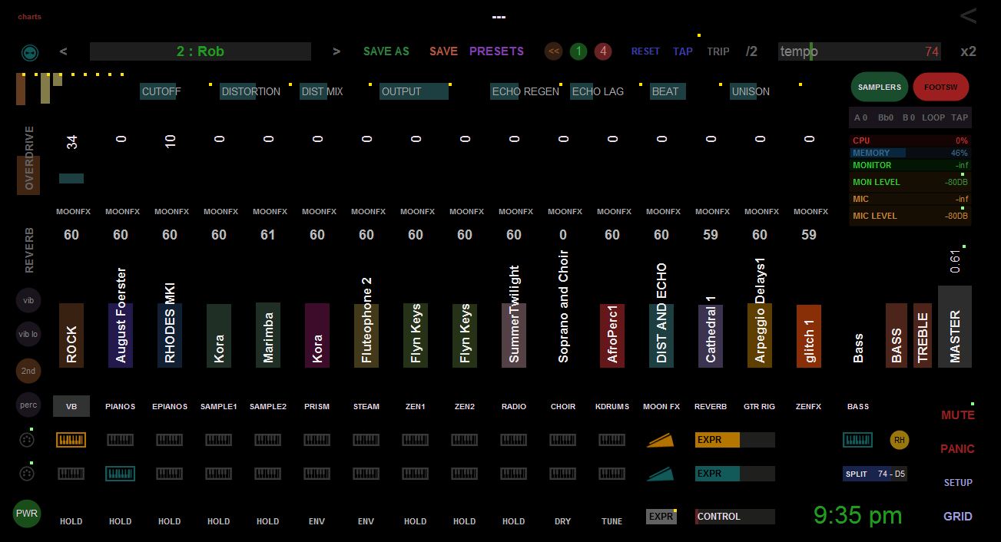The width and height of the screenshot is (1001, 542).
Task: Go to next preset with right arrow
Action: point(336,51)
